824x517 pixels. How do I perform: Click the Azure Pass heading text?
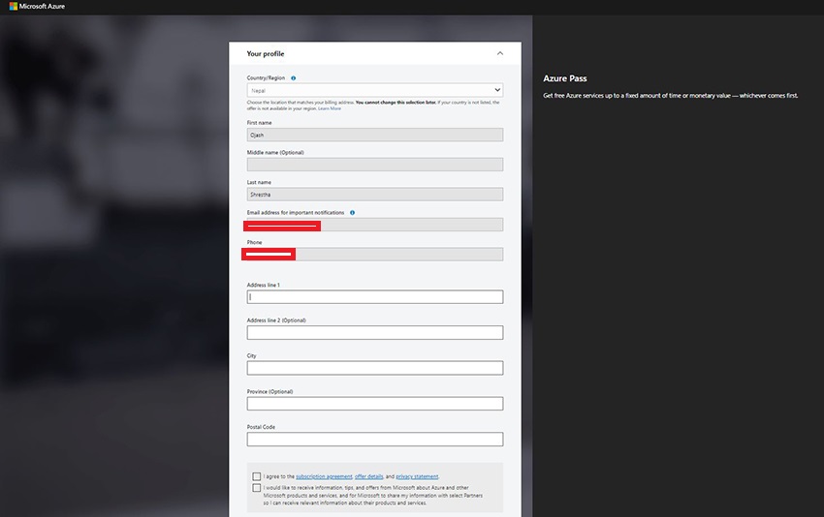point(565,78)
